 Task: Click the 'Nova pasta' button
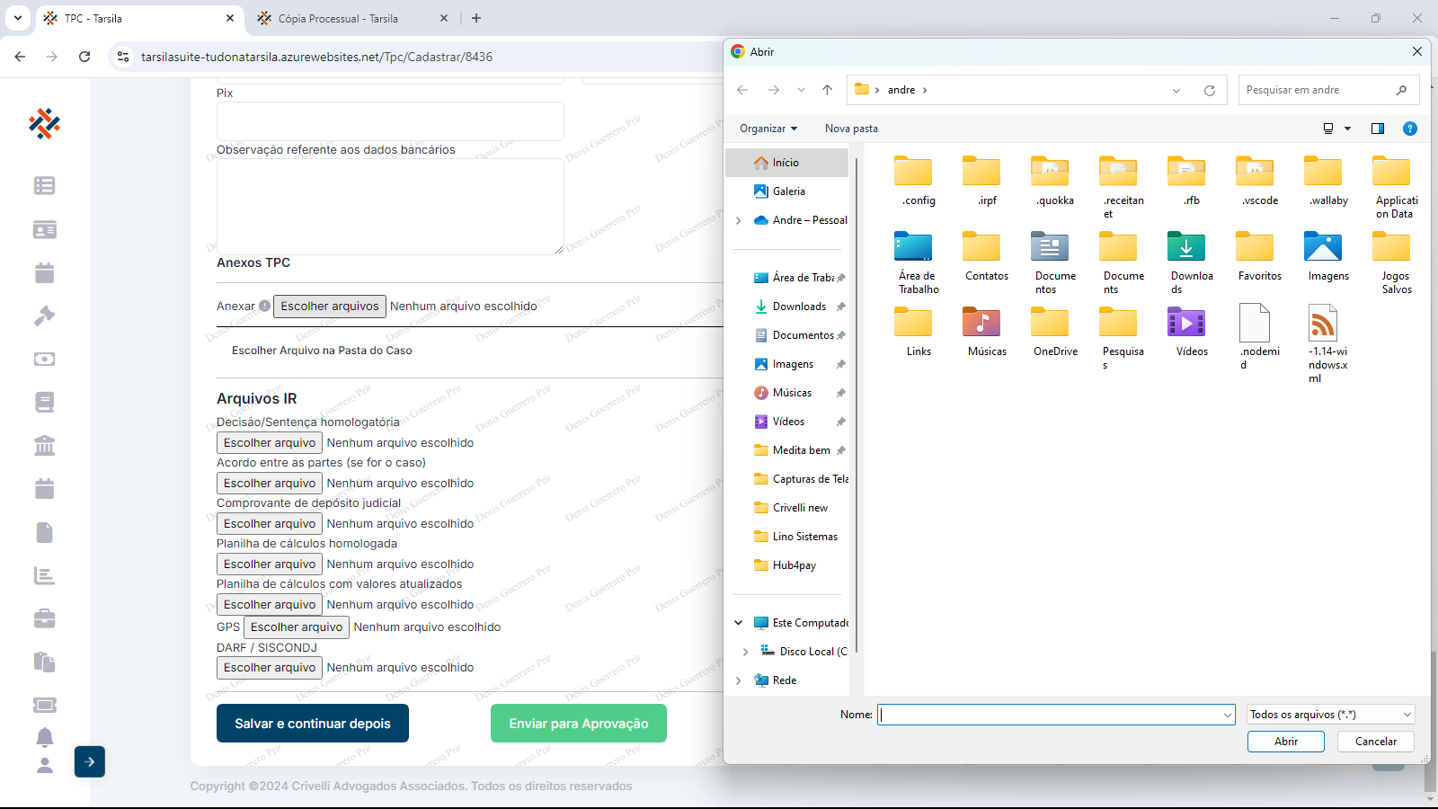851,129
